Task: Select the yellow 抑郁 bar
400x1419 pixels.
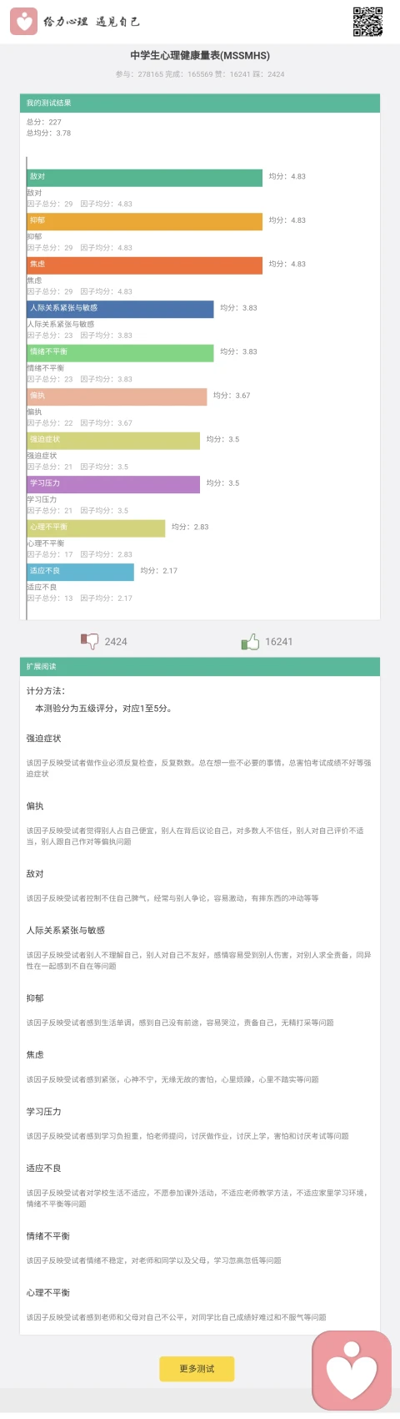Action: [x=145, y=221]
